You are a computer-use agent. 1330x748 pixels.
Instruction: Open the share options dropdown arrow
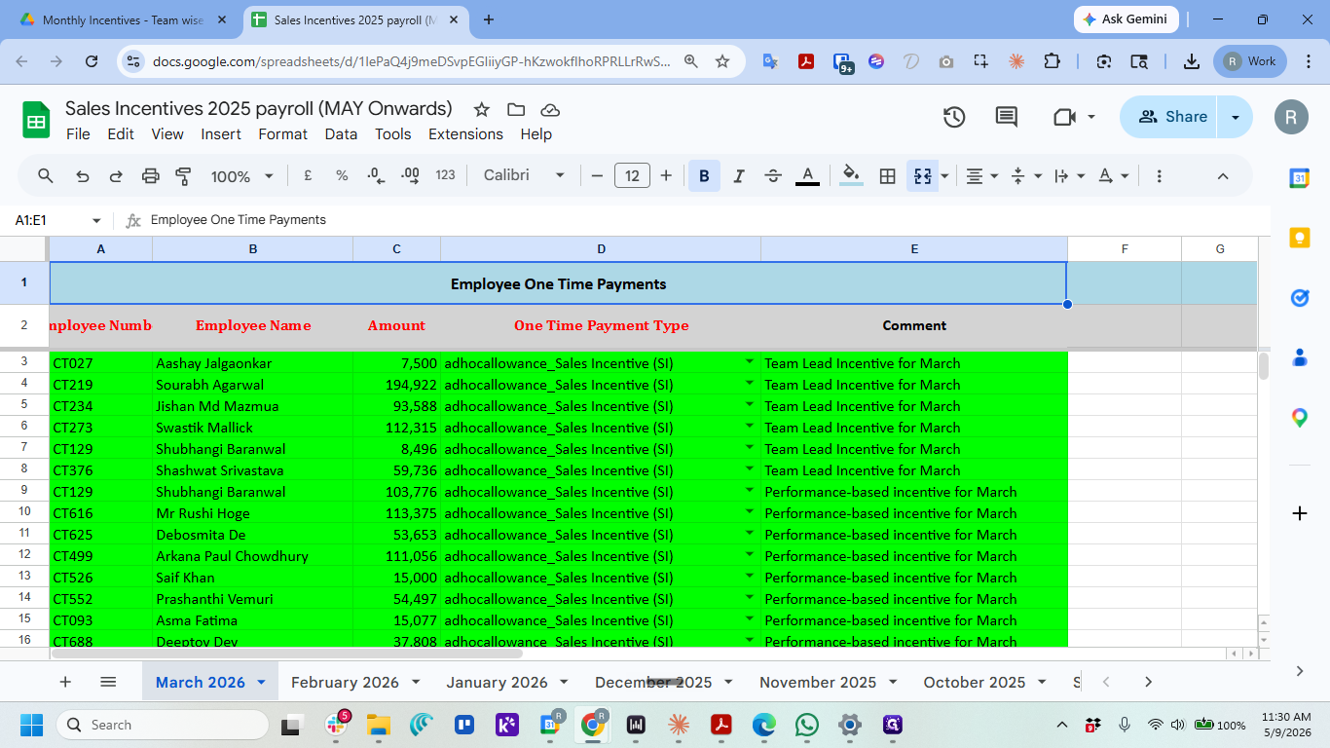coord(1236,117)
